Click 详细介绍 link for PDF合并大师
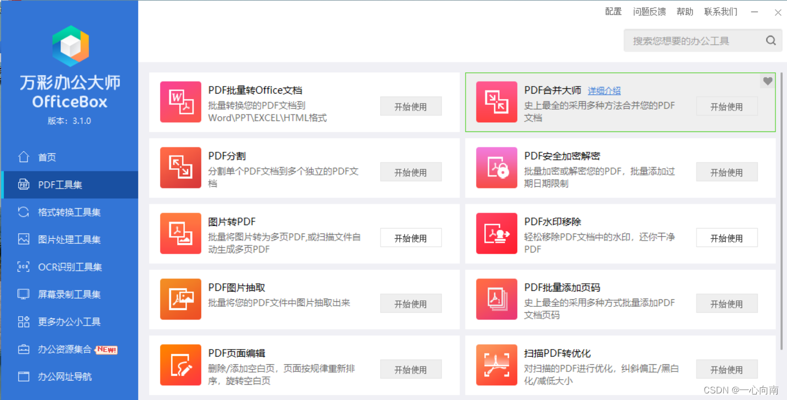The width and height of the screenshot is (787, 400). coord(604,91)
